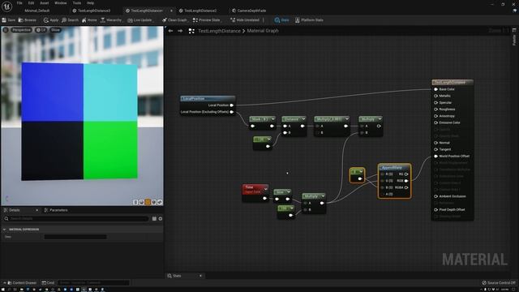
Task: Navigate forward in graph history
Action: [180, 31]
